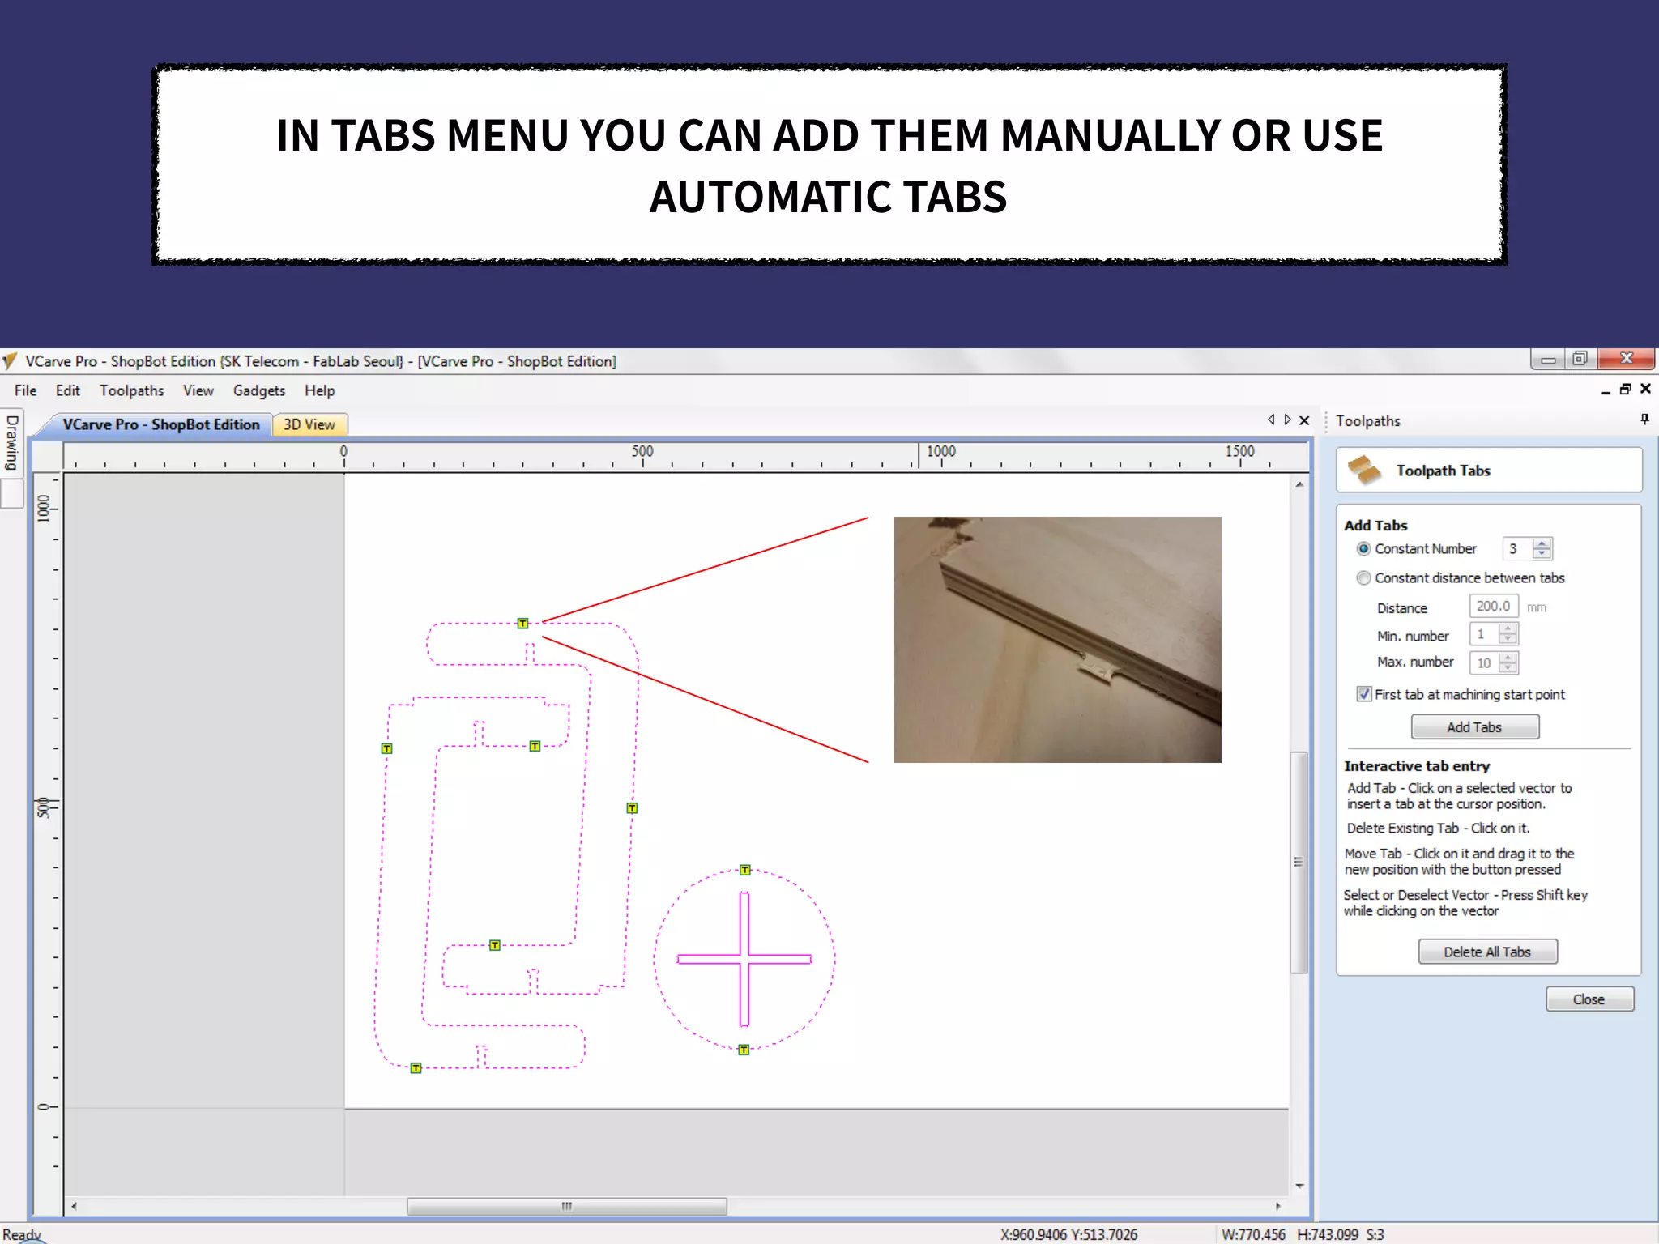
Task: Switch to the 3D View tab
Action: 309,424
